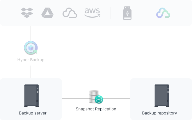Select the Google Drive triangle icon
The height and width of the screenshot is (120, 192).
click(47, 13)
